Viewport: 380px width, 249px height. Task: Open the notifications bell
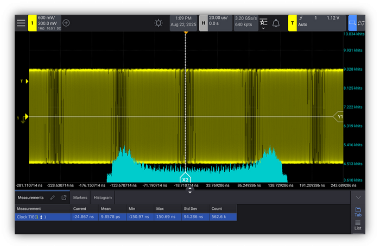point(276,23)
